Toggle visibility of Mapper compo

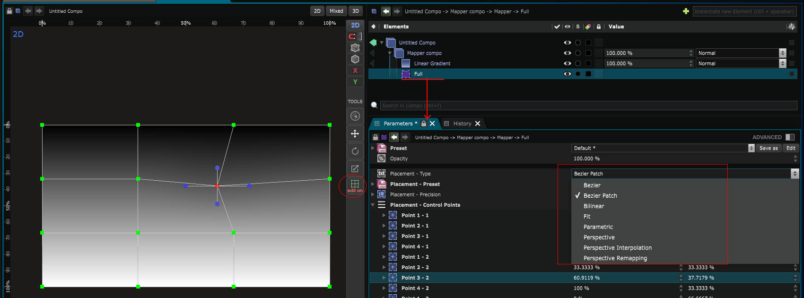567,53
